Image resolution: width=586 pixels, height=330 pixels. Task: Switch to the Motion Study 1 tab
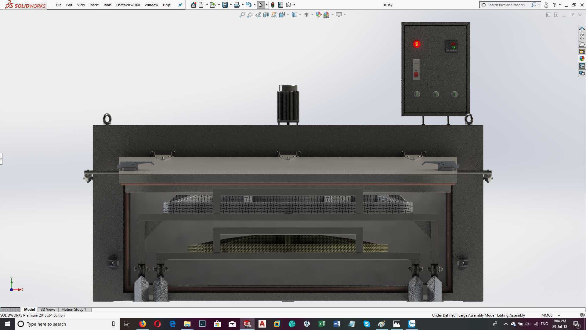(74, 310)
